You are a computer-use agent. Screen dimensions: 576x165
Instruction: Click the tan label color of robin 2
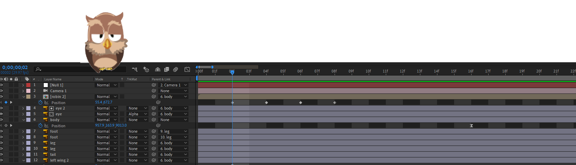tap(28, 97)
